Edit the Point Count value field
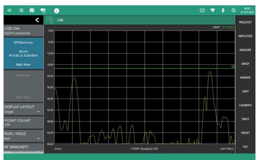 (24, 122)
